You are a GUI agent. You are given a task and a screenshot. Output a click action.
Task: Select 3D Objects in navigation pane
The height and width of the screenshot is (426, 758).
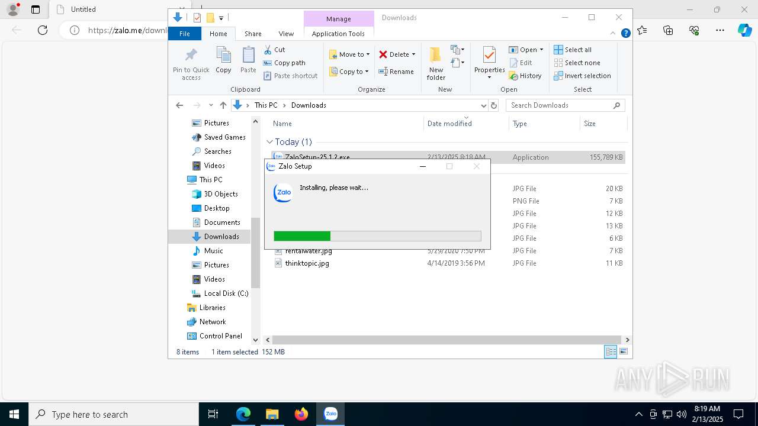click(x=214, y=194)
